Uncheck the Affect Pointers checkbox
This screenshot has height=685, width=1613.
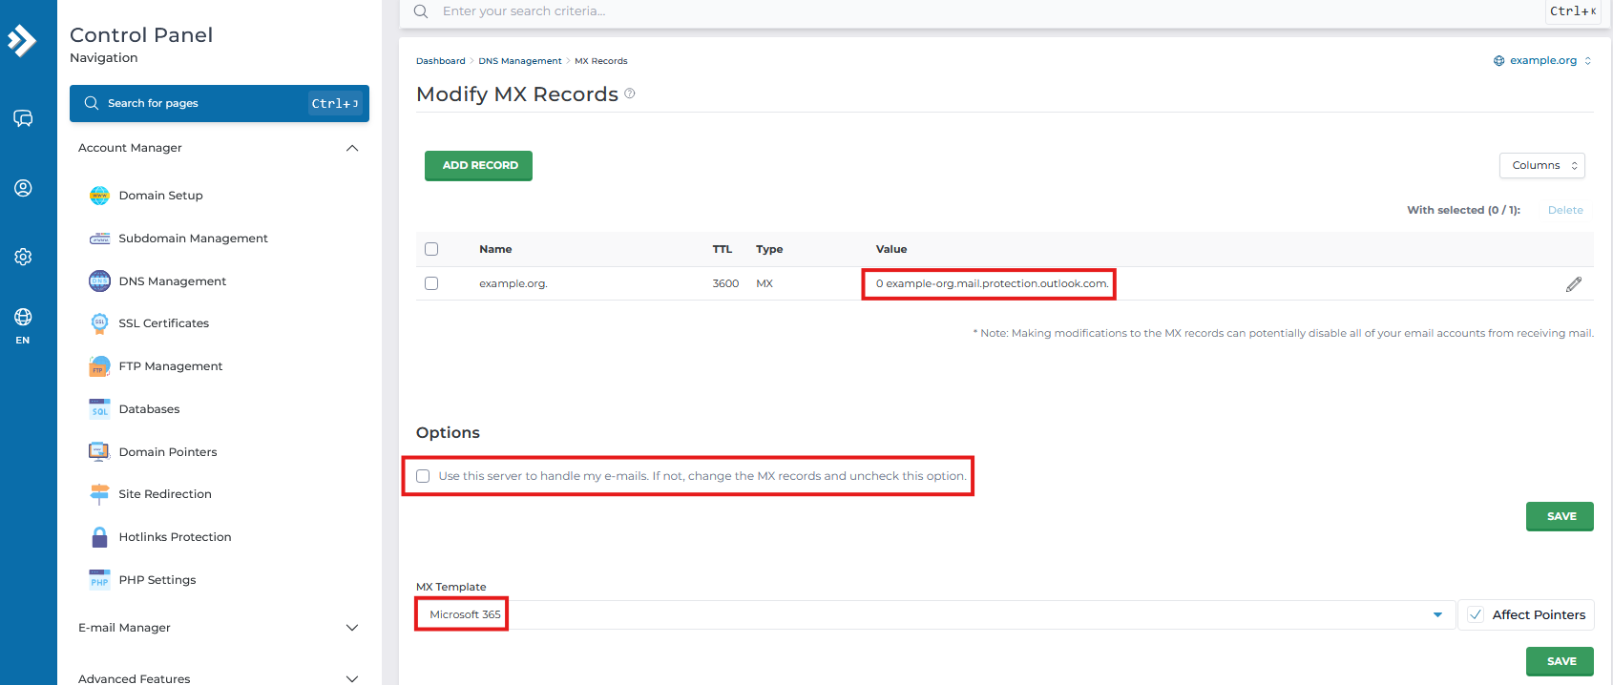tap(1476, 614)
